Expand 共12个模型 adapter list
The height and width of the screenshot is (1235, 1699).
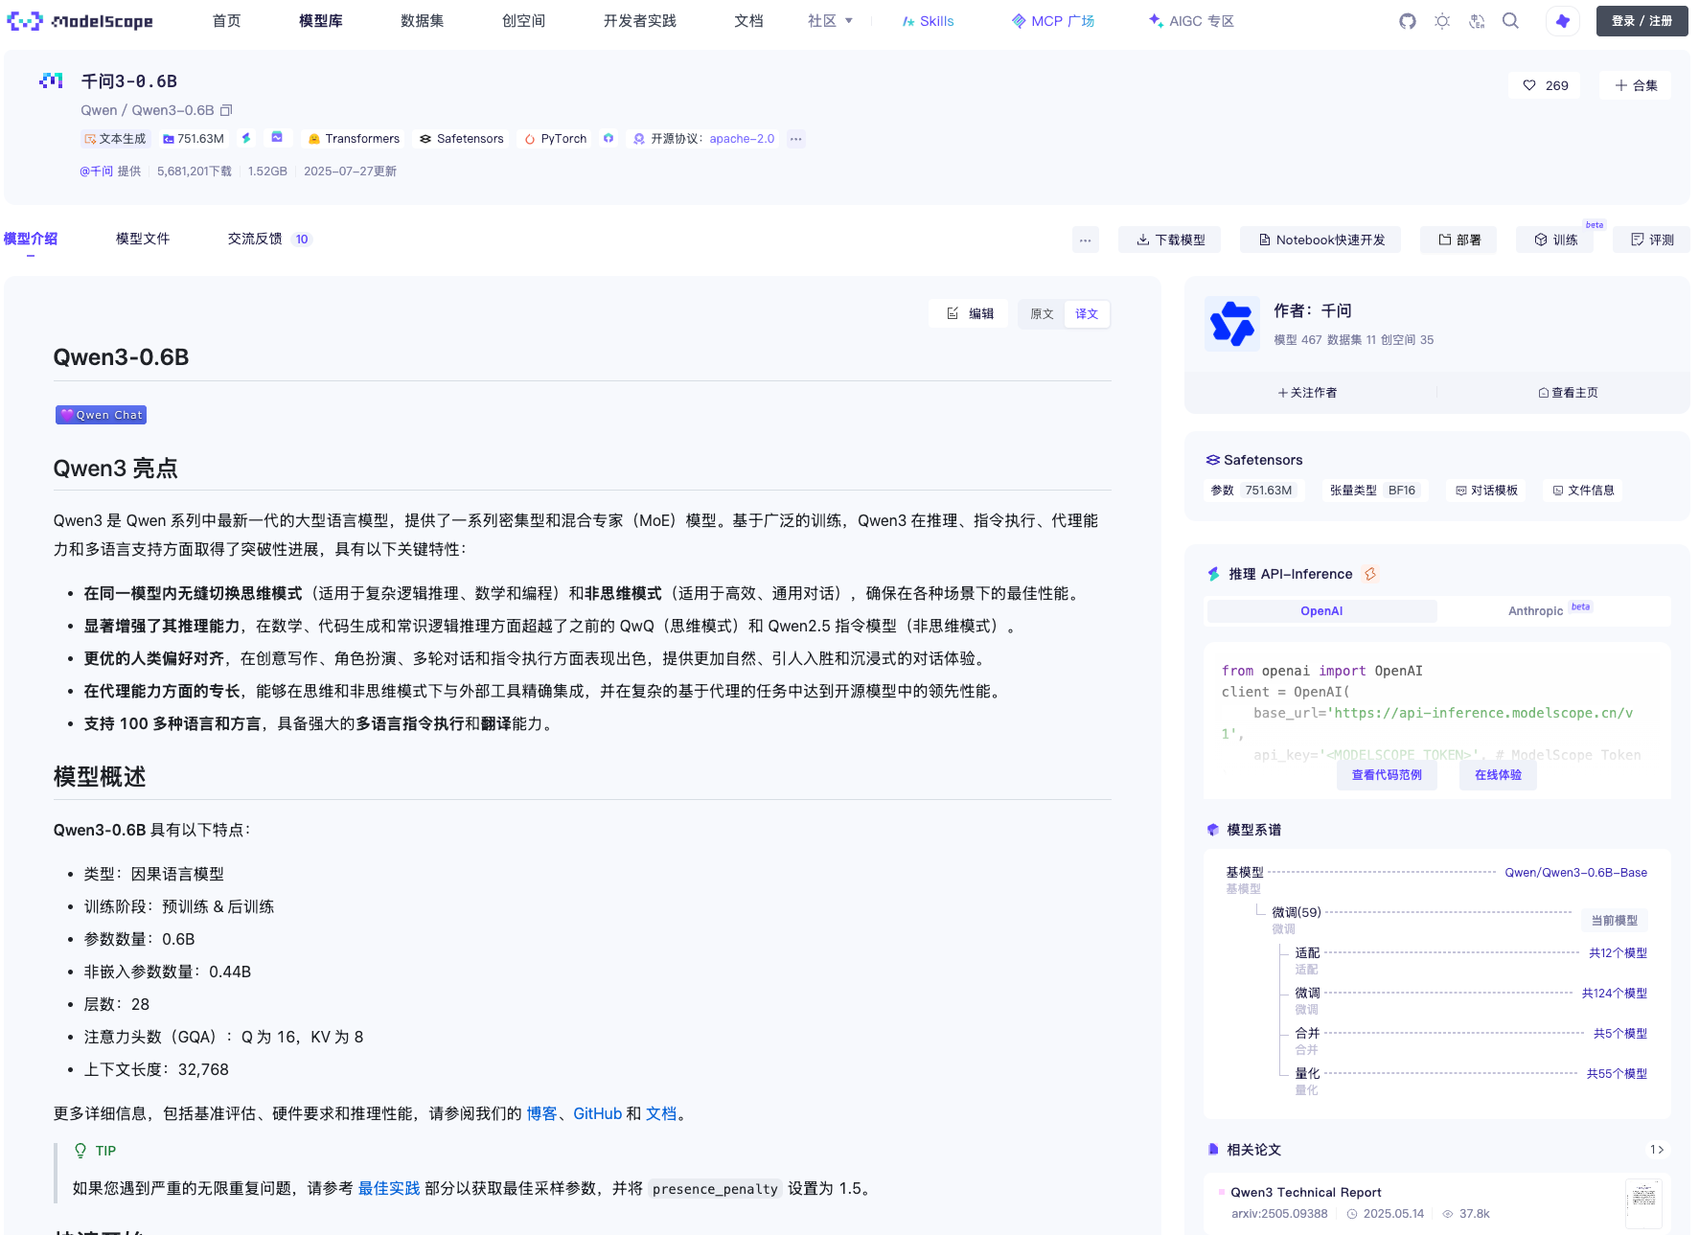click(x=1618, y=953)
